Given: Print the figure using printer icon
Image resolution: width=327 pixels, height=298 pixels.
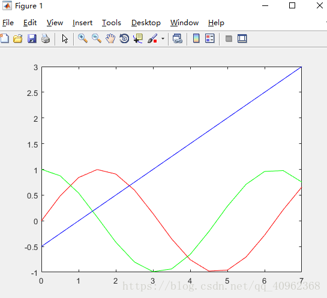Looking at the screenshot, I should point(46,39).
